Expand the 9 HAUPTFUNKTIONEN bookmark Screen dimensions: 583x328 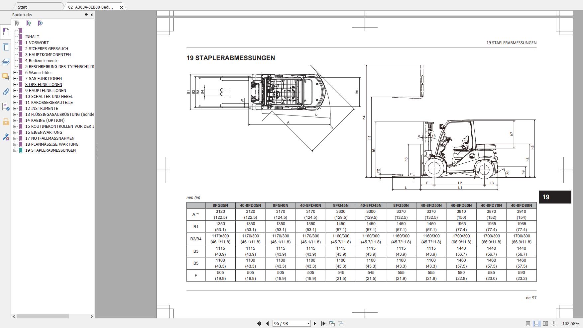point(15,90)
